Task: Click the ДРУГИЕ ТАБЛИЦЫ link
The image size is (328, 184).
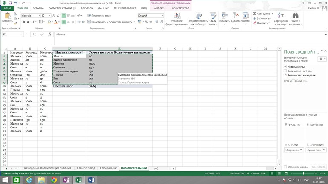Action: pyautogui.click(x=295, y=81)
